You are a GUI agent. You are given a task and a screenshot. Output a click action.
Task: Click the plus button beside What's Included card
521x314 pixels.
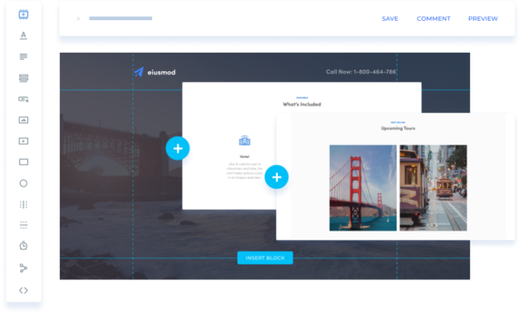(178, 148)
